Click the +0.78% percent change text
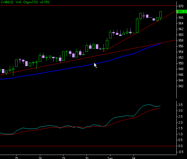 (45, 2)
